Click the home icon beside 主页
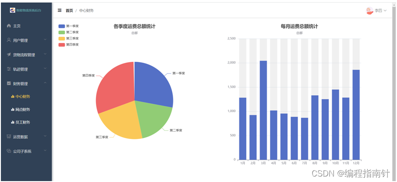This screenshot has width=397, height=182. pos(9,26)
